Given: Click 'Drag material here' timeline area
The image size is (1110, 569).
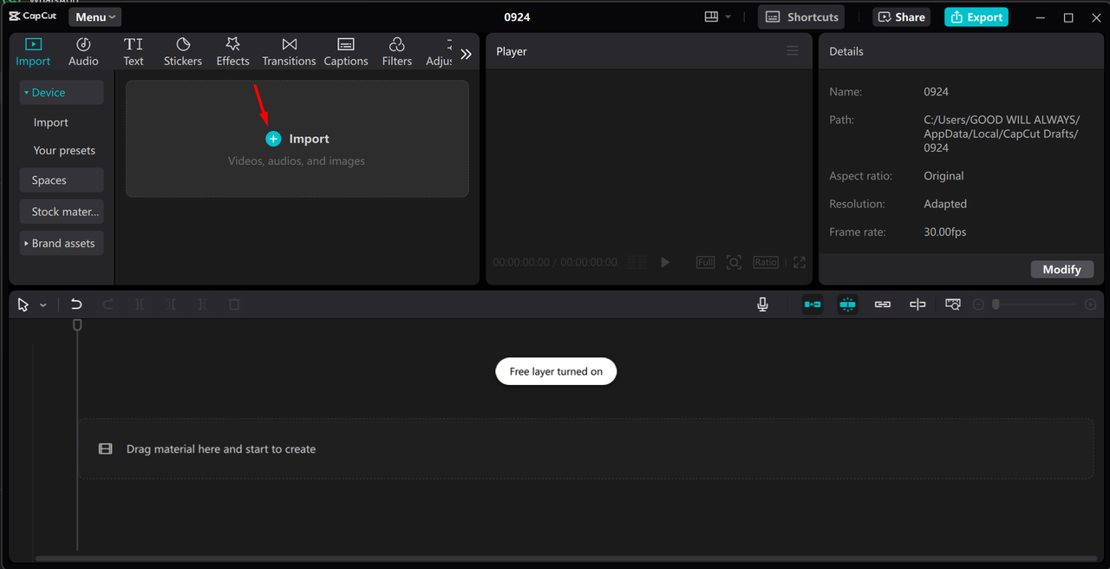Looking at the screenshot, I should coord(585,449).
